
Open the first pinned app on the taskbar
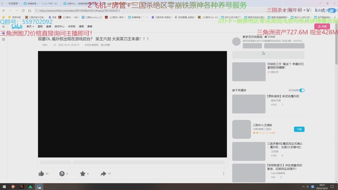point(13,187)
